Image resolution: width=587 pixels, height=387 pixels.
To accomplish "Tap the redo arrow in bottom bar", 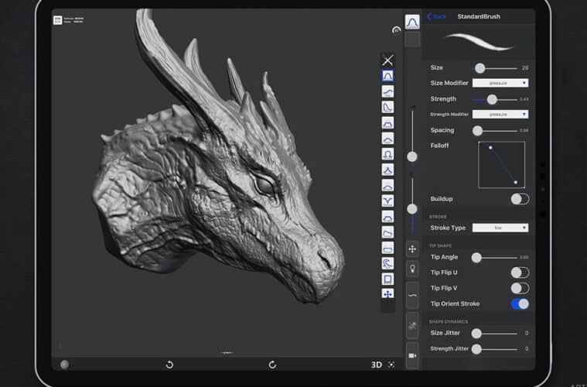I will click(x=272, y=365).
